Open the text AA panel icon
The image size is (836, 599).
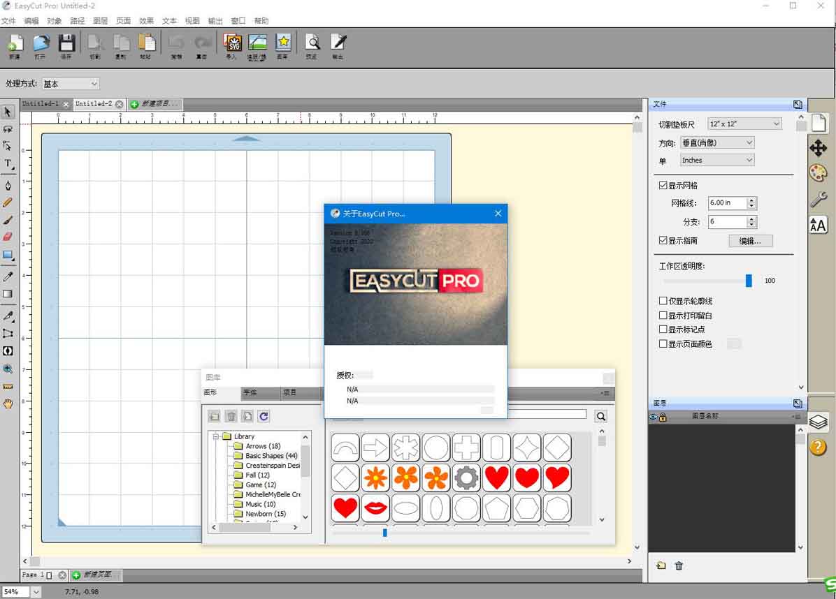click(x=818, y=225)
